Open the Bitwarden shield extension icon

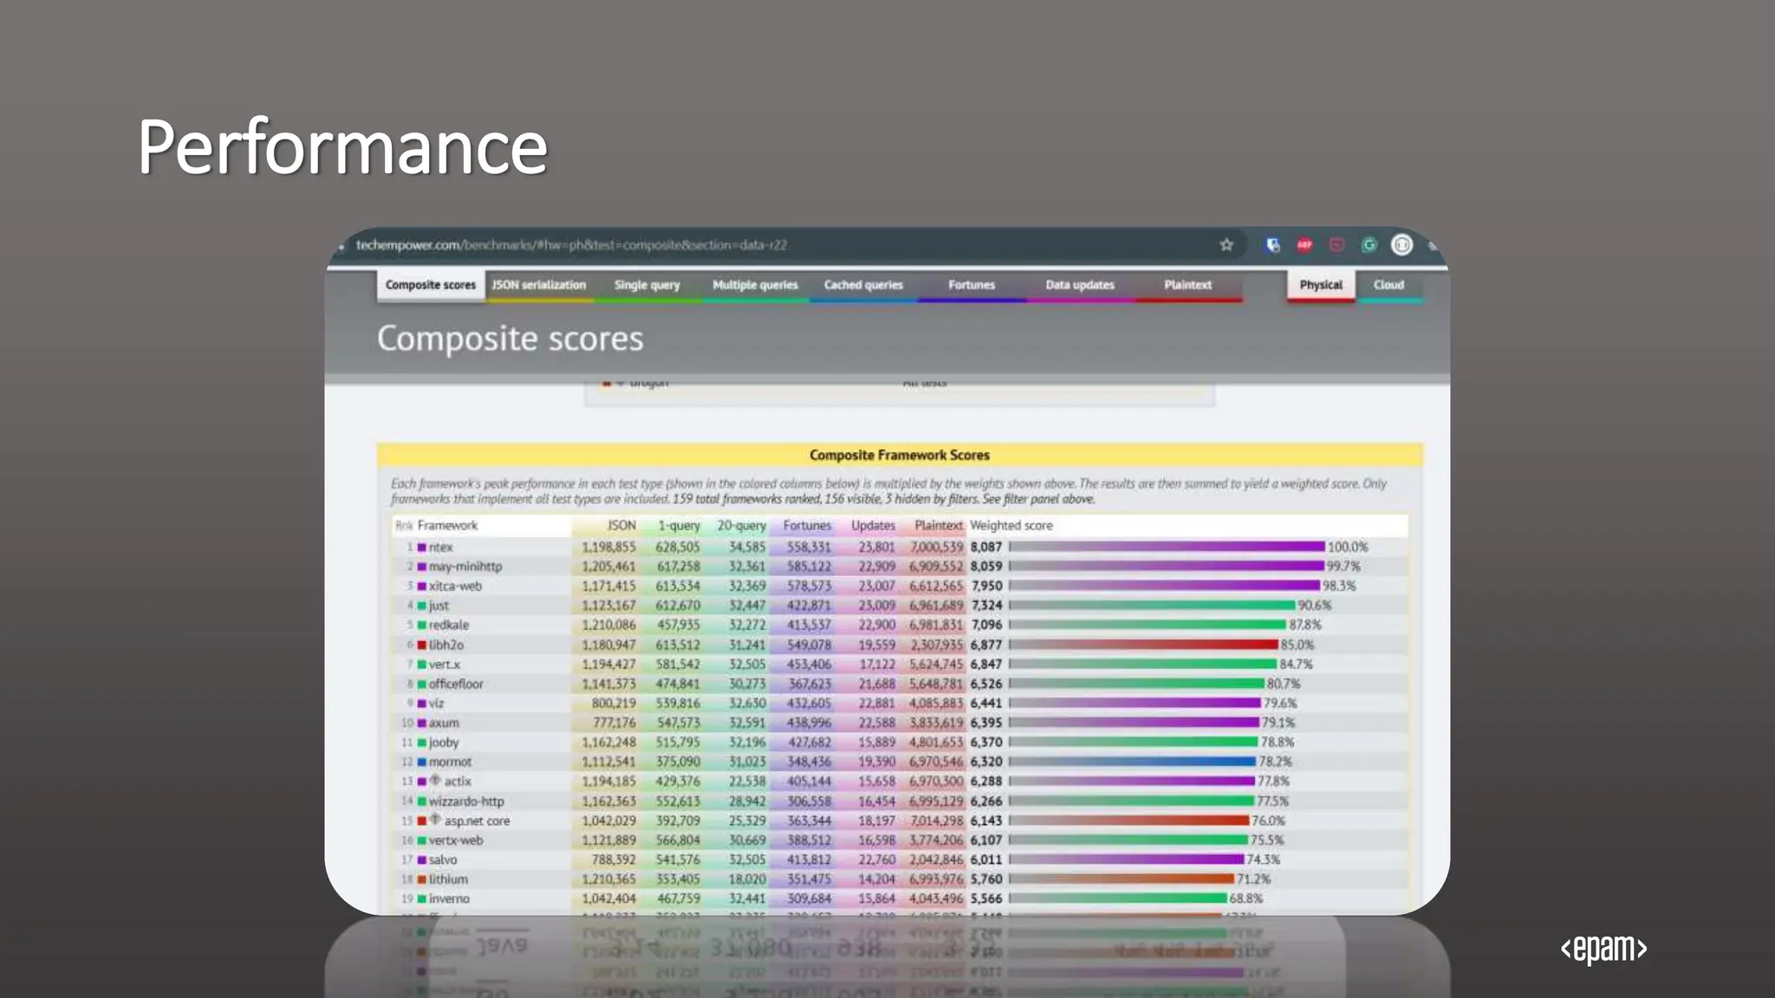tap(1272, 245)
